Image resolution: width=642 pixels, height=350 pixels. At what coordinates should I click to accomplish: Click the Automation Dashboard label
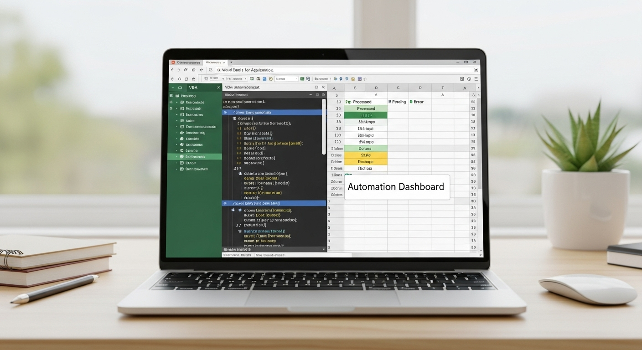(x=396, y=187)
